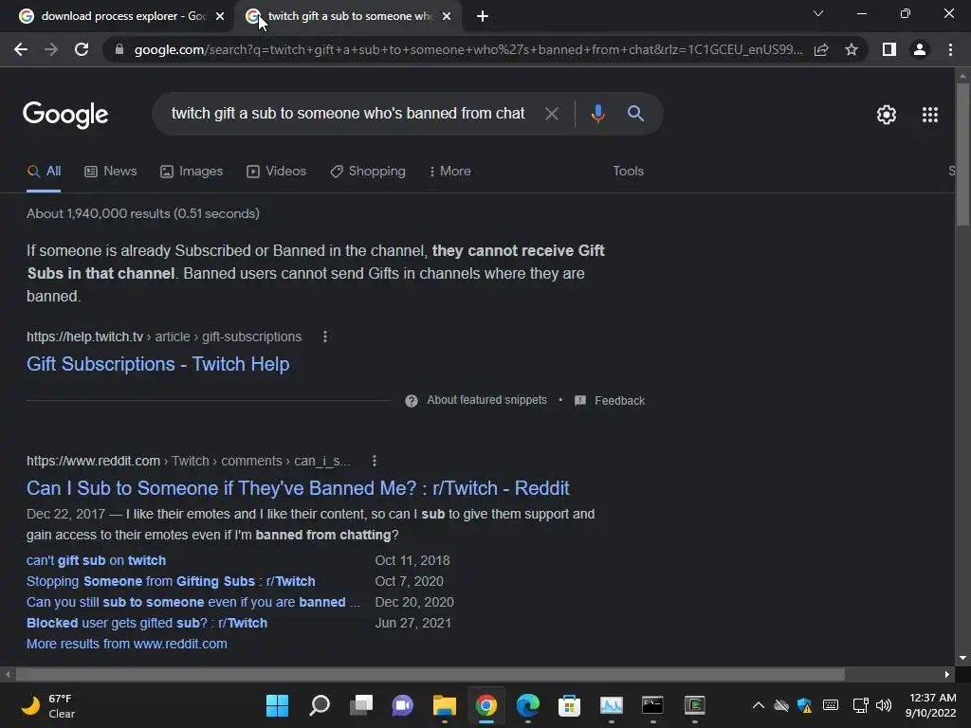The width and height of the screenshot is (971, 728).
Task: Click the address bar URL
Action: [468, 49]
